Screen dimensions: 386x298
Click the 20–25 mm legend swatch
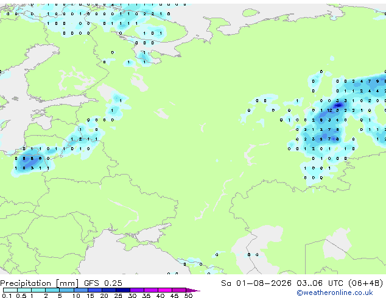tap(109, 290)
